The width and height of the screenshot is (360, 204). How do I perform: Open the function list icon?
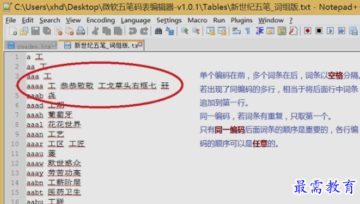point(293,31)
